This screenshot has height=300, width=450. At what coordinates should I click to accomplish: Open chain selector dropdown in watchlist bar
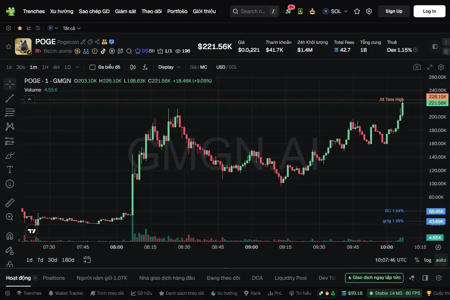pyautogui.click(x=53, y=28)
